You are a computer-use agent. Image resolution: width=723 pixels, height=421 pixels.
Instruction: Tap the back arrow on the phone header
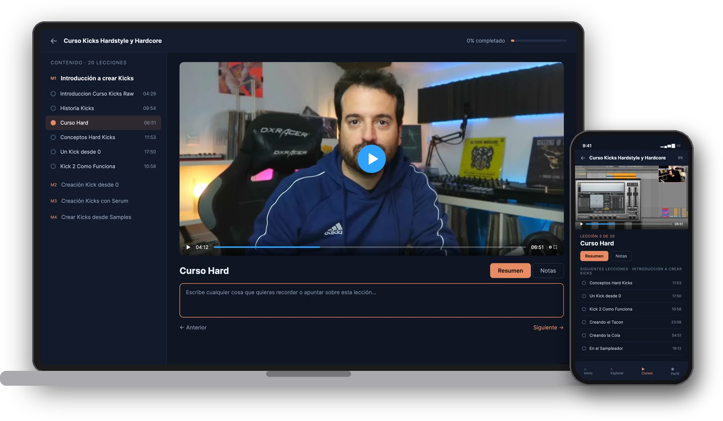tap(583, 158)
